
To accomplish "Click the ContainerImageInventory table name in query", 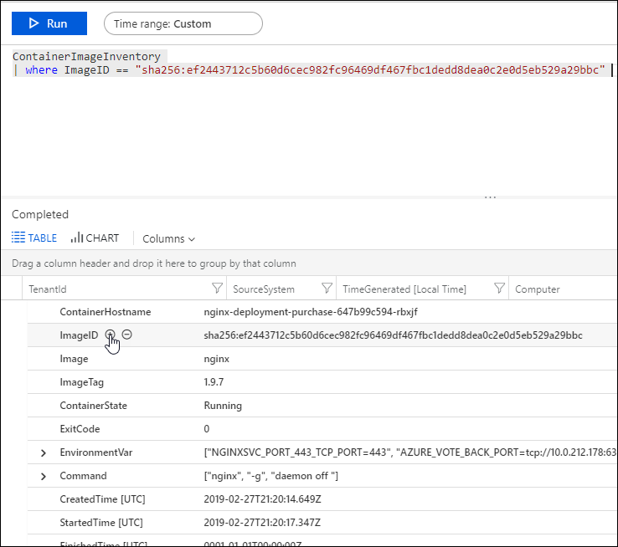I will 86,57.
